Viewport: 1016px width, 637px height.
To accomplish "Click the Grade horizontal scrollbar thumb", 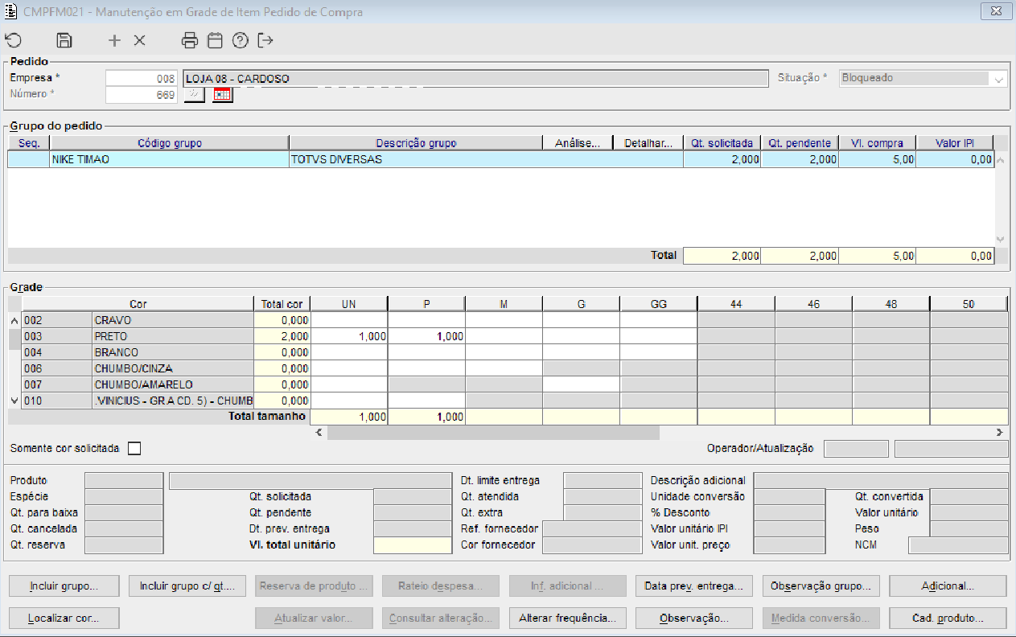I will click(x=493, y=433).
